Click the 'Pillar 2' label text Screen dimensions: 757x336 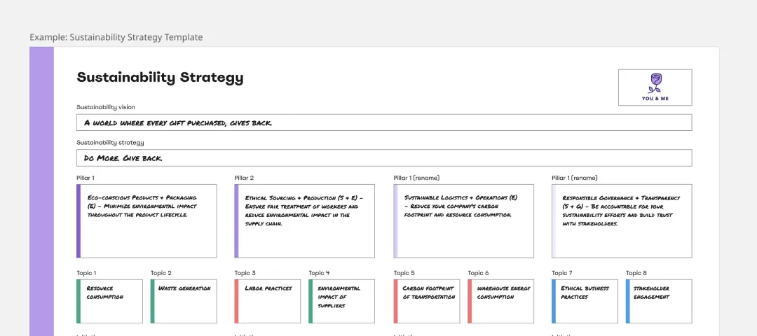(x=244, y=178)
